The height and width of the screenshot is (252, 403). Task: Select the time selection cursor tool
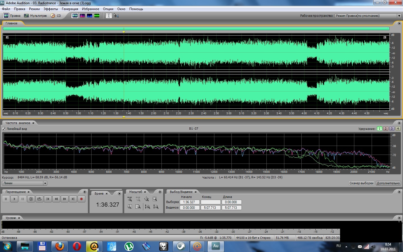(x=109, y=16)
